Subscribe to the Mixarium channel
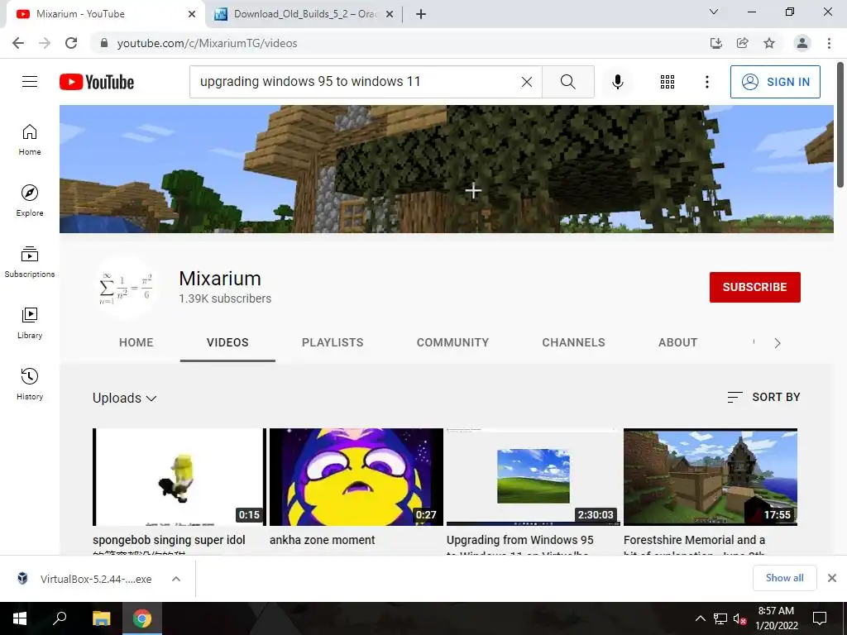 754,287
